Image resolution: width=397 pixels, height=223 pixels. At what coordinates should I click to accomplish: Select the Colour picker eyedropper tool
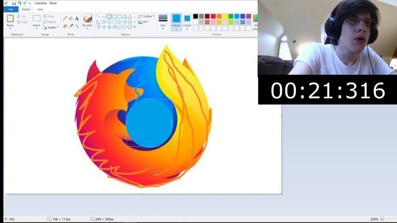(71, 26)
